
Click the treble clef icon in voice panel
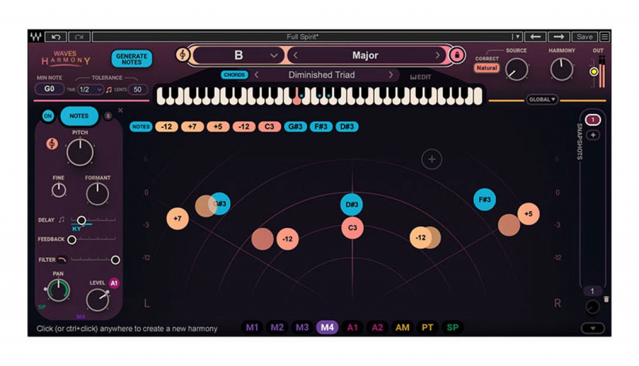click(52, 144)
